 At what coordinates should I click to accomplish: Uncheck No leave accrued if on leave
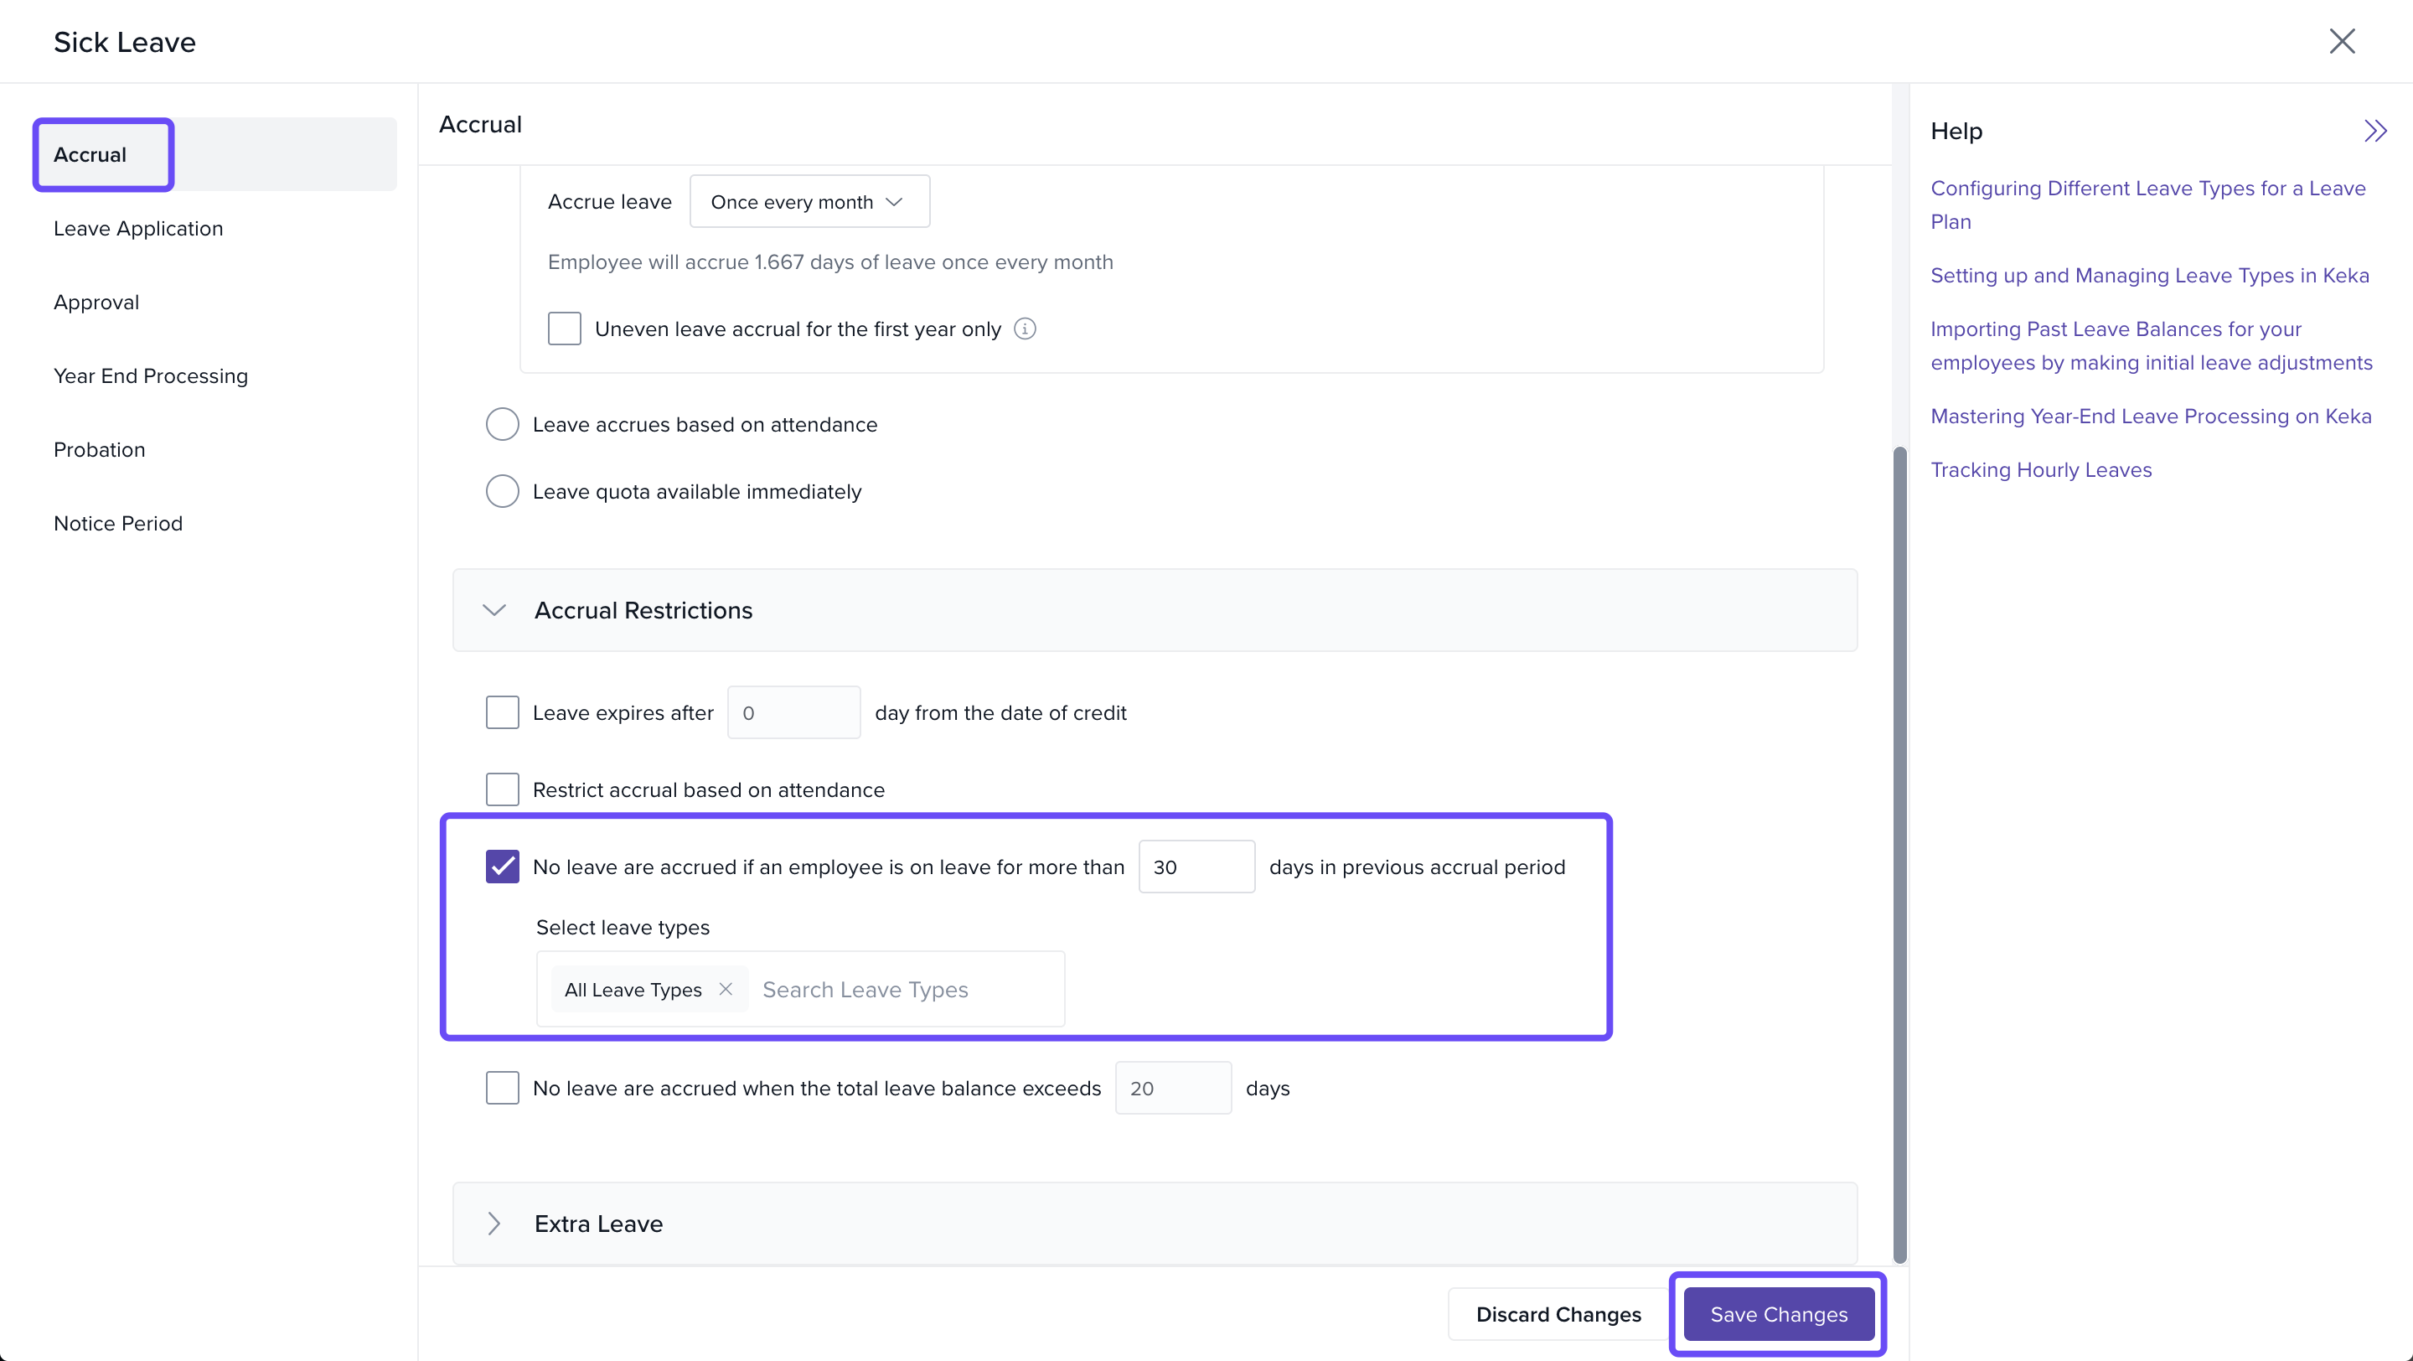(502, 867)
